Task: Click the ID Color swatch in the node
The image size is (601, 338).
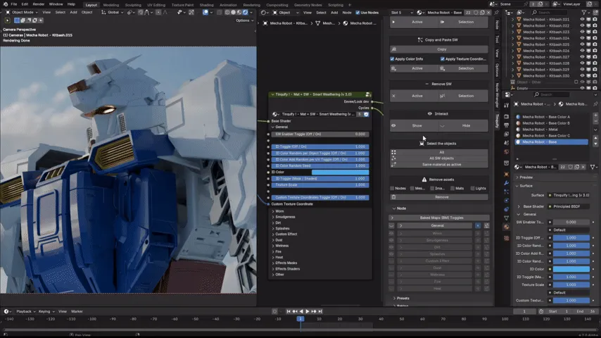Action: (341, 173)
